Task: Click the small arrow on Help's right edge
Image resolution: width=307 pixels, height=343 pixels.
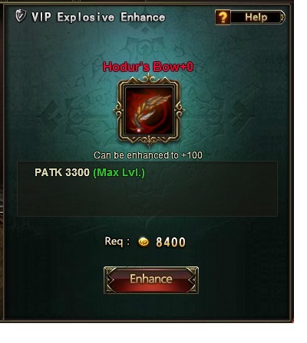Action: [x=282, y=18]
